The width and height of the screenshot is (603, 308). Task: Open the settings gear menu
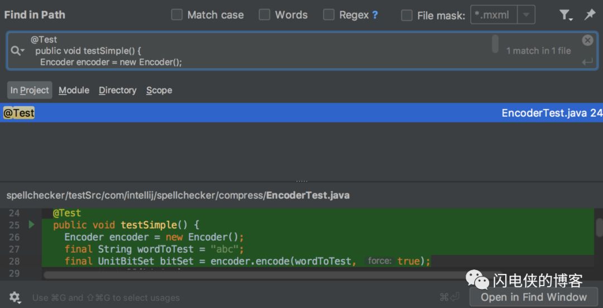[15, 297]
